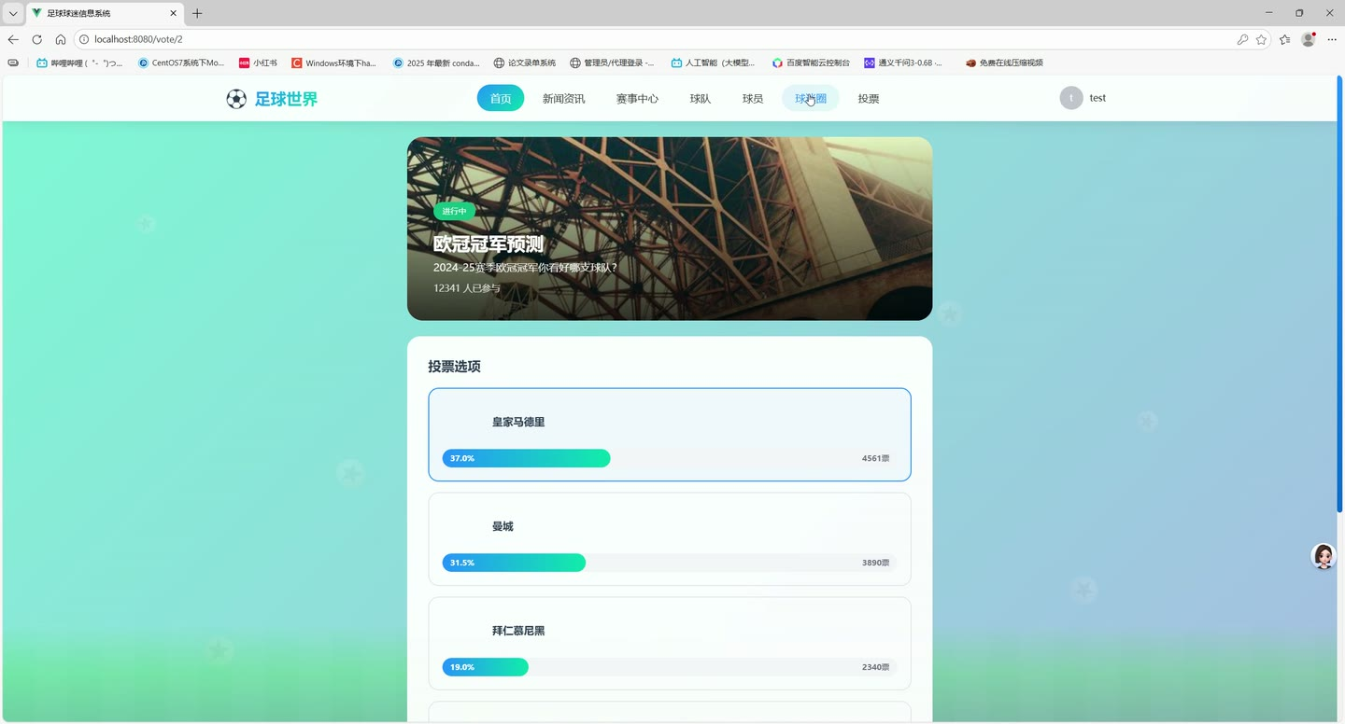The image size is (1345, 724).
Task: Open the 通义千问3-0.6B bookmark
Action: (903, 63)
